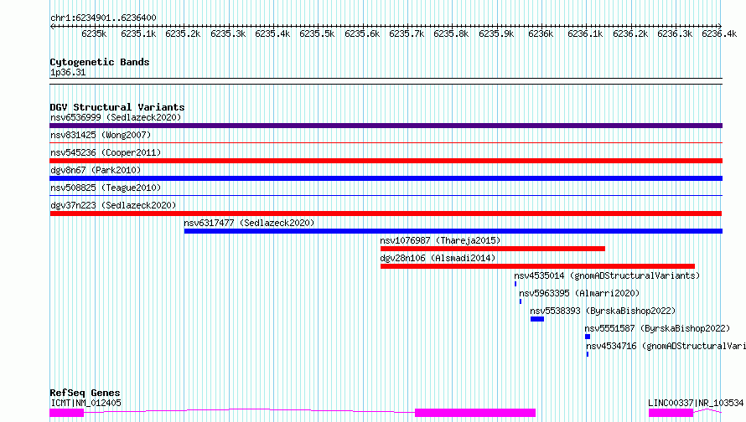The image size is (746, 422).
Task: Click the 6236.2k ruler tick label
Action: tap(630, 33)
